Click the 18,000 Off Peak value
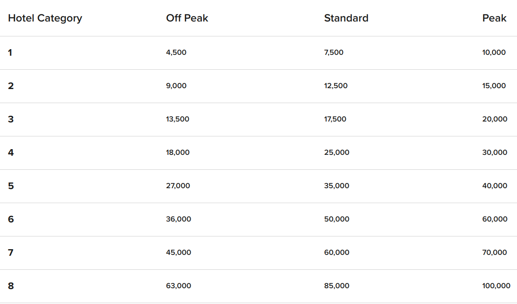The width and height of the screenshot is (517, 304). 178,153
